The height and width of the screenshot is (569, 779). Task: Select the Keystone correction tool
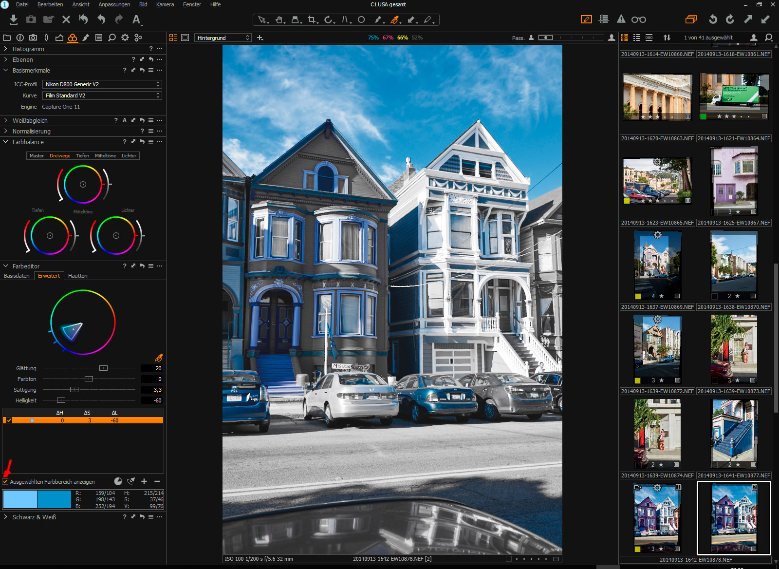click(345, 20)
